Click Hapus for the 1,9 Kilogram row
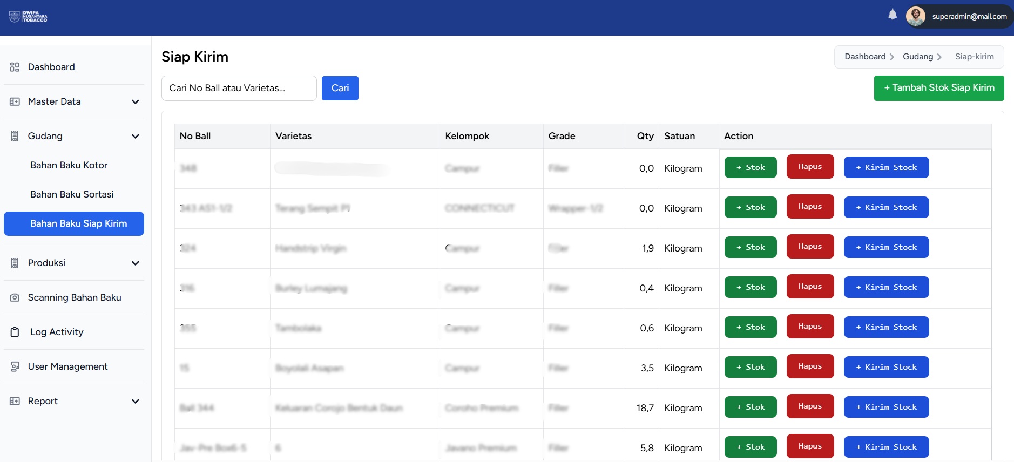Viewport: 1014px width, 462px height. click(x=810, y=247)
